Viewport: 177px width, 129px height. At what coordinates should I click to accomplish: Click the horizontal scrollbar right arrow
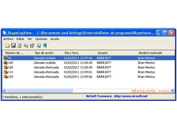(172, 91)
